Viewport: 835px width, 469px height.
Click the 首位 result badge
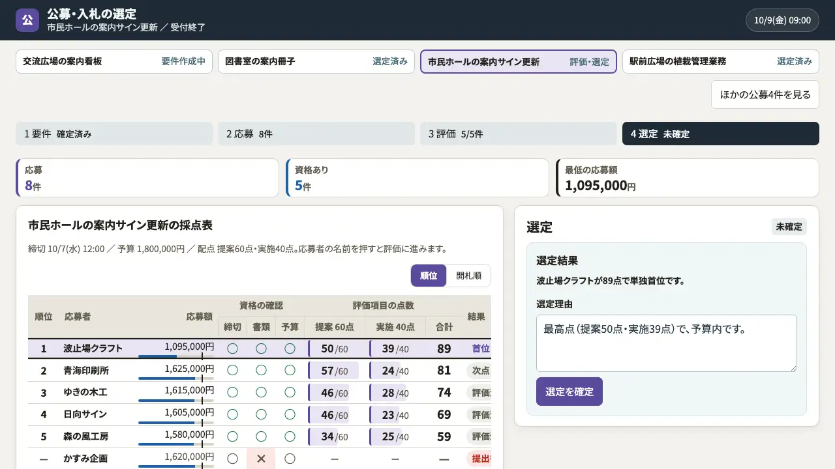pyautogui.click(x=481, y=348)
